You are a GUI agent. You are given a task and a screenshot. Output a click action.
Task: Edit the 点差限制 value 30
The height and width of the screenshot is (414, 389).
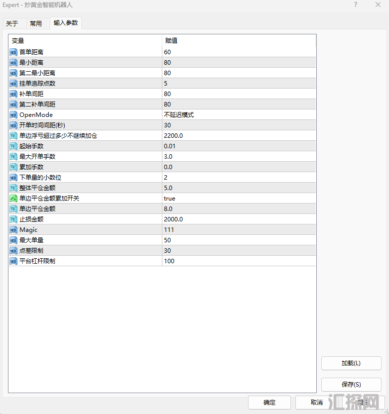(239, 251)
